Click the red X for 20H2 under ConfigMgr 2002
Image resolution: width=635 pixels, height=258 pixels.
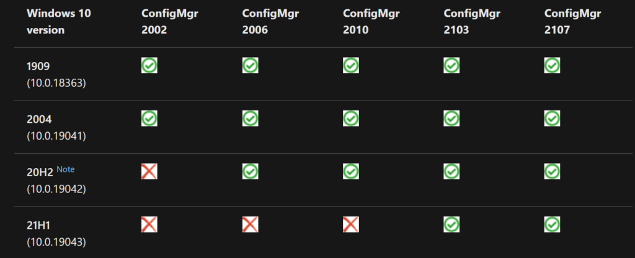149,171
